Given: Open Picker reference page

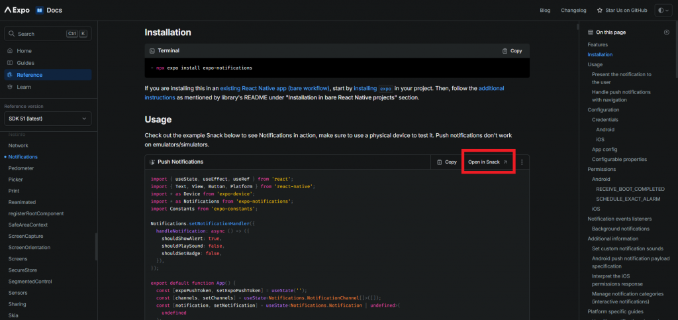Looking at the screenshot, I should click(16, 180).
